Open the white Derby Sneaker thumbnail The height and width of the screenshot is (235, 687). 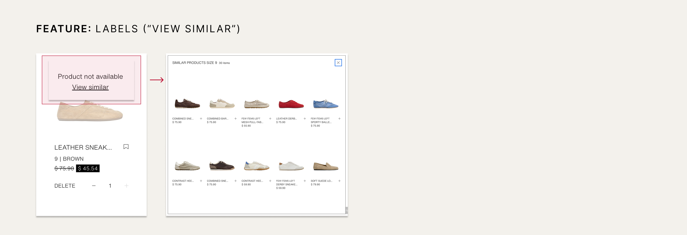tap(291, 166)
